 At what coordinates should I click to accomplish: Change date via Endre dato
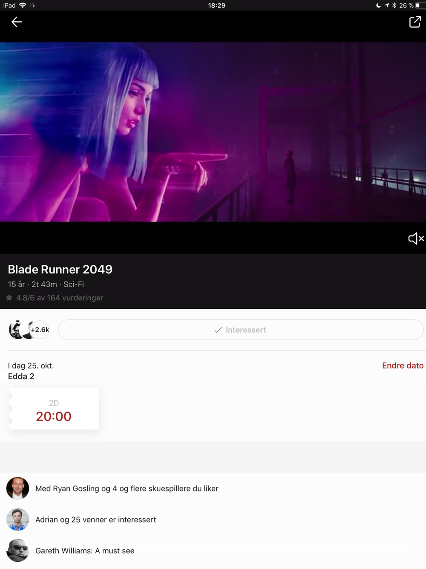coord(403,366)
